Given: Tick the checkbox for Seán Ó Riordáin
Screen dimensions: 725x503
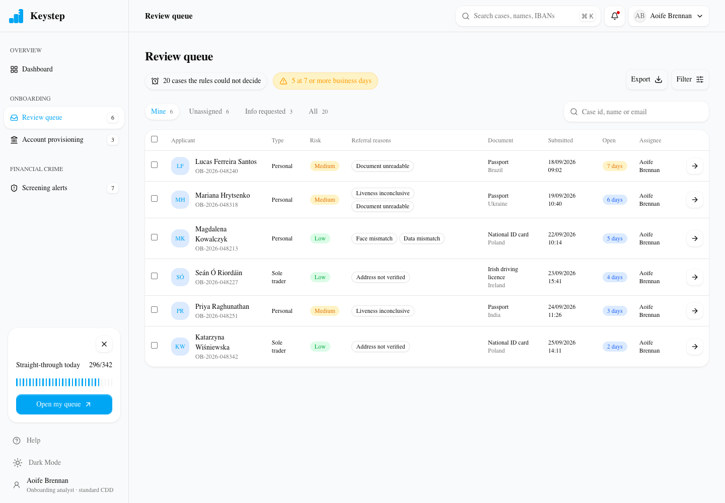Looking at the screenshot, I should [x=155, y=276].
